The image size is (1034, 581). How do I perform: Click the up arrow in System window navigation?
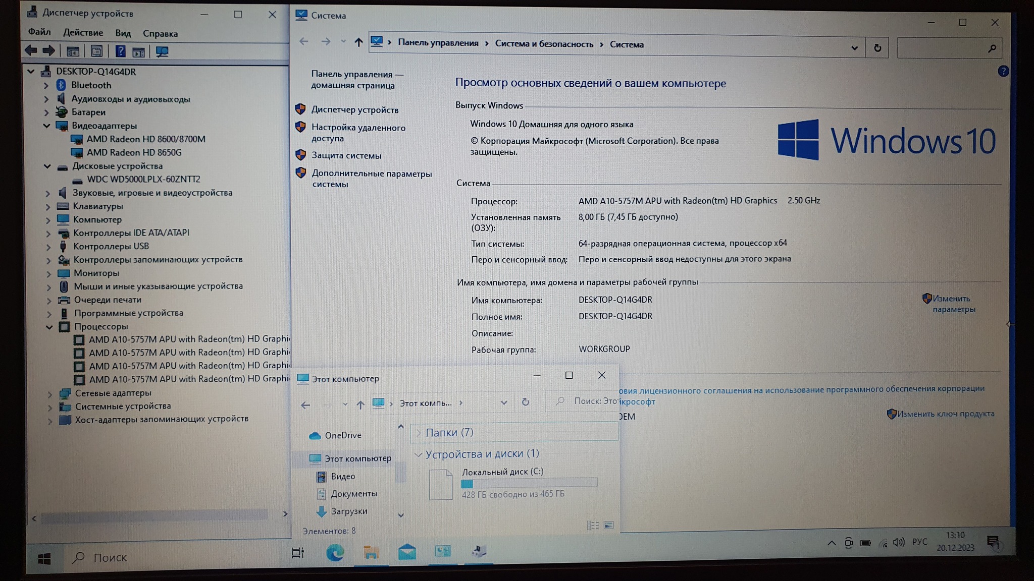click(x=358, y=42)
